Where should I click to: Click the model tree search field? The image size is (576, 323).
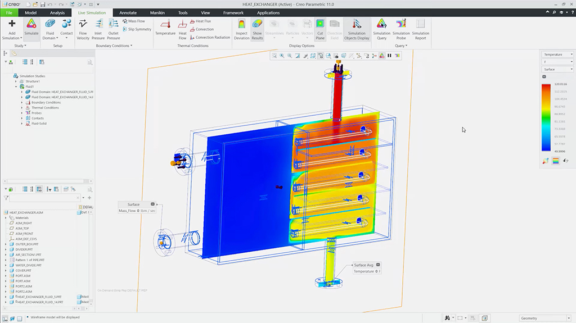click(44, 198)
